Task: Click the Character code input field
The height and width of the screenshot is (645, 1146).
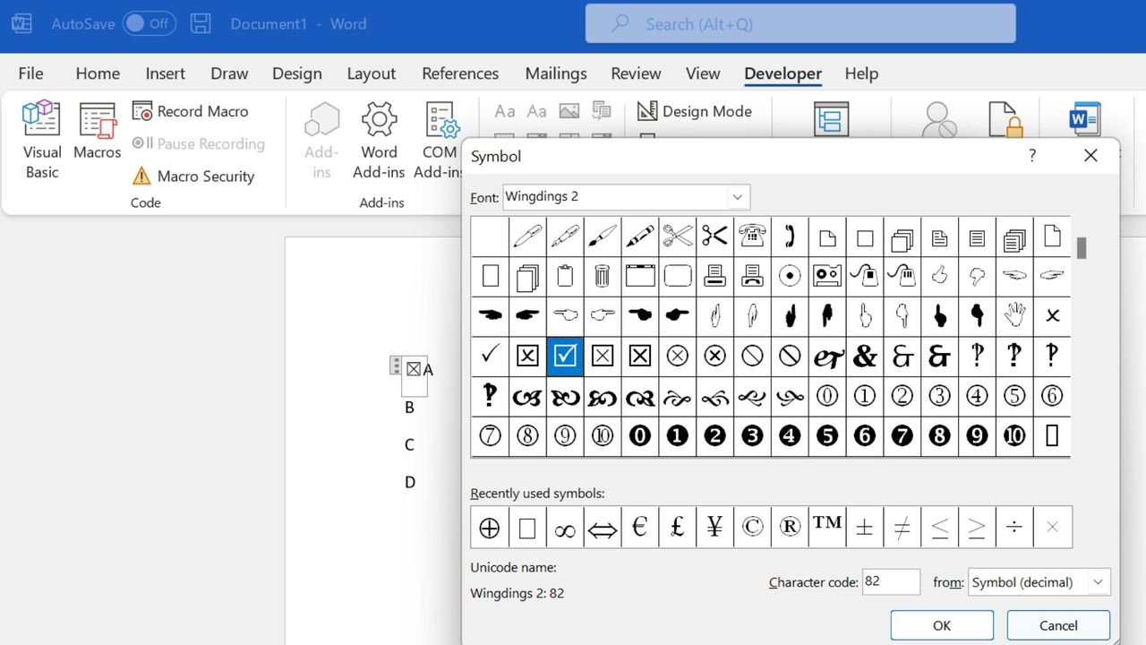Action: pyautogui.click(x=891, y=581)
